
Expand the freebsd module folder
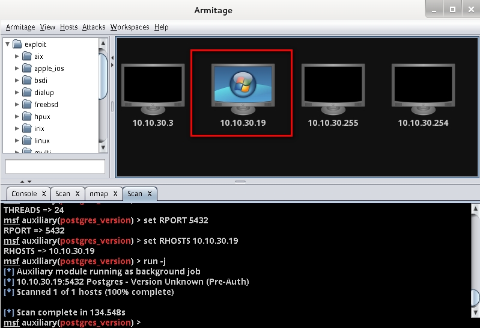click(17, 104)
